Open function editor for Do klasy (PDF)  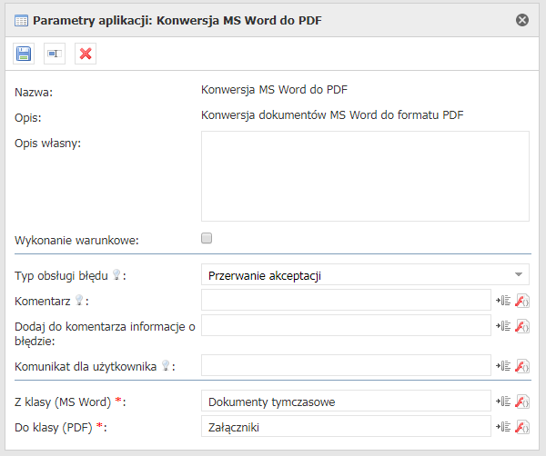pyautogui.click(x=522, y=427)
